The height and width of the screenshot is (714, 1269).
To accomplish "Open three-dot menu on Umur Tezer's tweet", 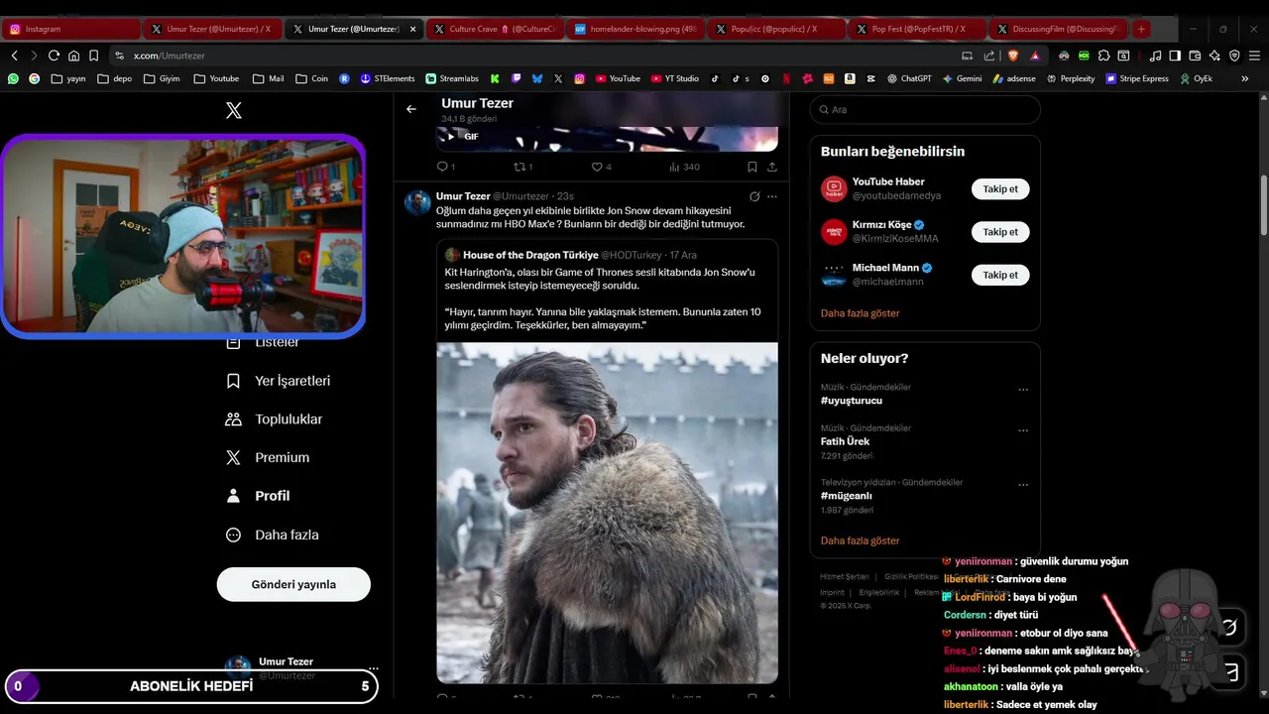I will tap(772, 196).
